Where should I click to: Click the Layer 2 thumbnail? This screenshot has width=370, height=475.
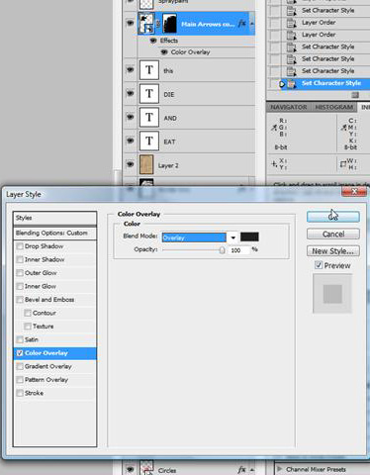146,164
